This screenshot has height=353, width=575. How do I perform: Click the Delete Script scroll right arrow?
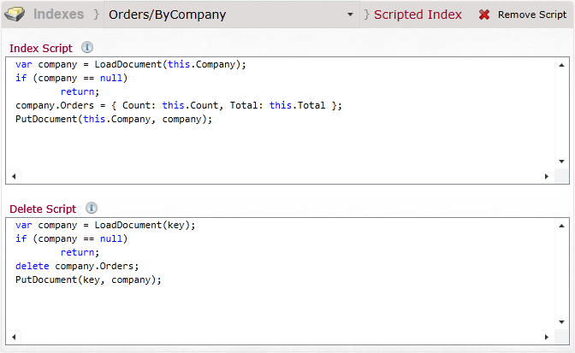pos(547,338)
